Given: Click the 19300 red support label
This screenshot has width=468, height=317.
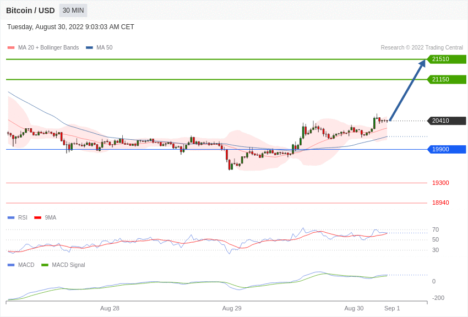Looking at the screenshot, I should tap(440, 183).
